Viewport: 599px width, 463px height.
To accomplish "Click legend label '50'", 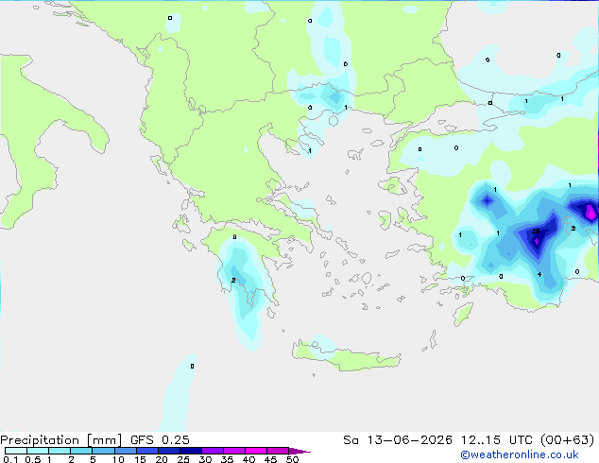I will point(292,459).
